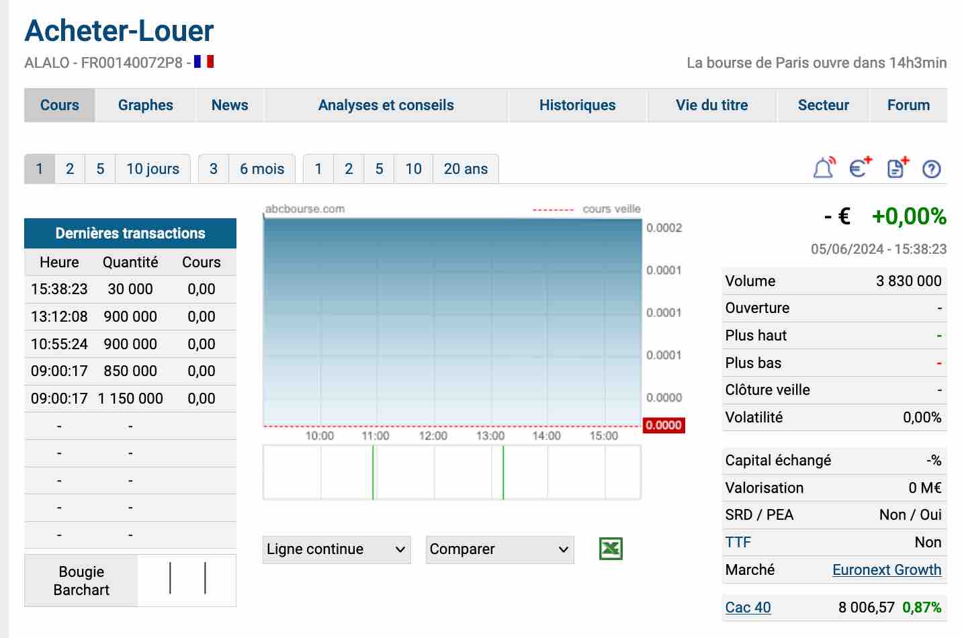Click the intraday price chart area
The height and width of the screenshot is (638, 962).
click(453, 322)
